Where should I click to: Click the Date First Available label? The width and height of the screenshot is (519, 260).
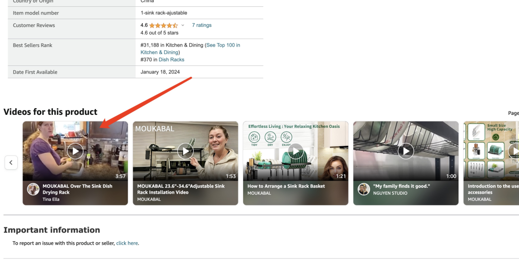pyautogui.click(x=35, y=72)
